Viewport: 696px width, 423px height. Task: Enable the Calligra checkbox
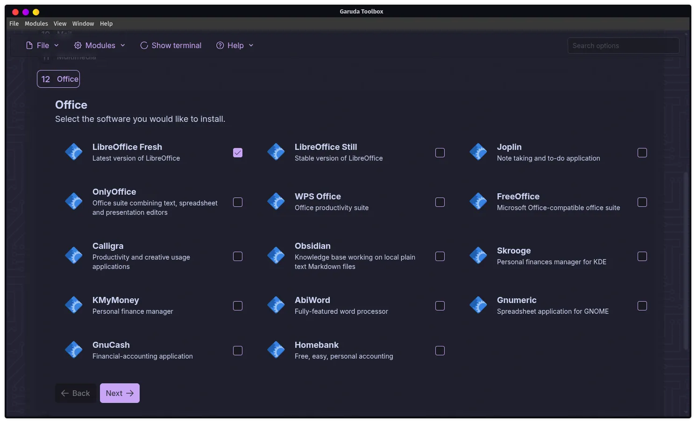[238, 256]
